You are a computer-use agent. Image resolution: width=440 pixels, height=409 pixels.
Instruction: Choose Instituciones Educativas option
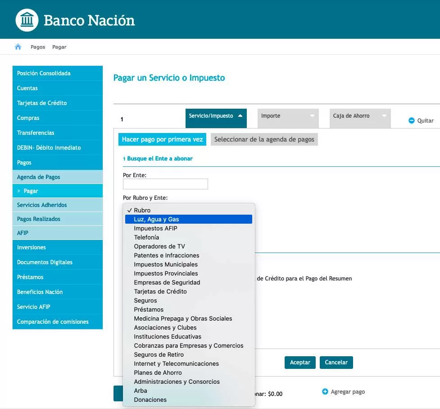(189, 336)
